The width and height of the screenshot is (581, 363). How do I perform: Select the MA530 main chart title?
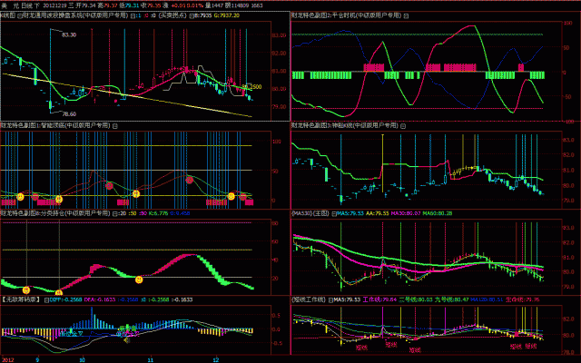tap(307, 213)
